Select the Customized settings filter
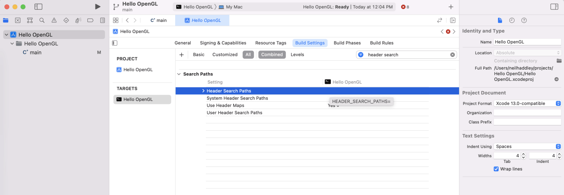Viewport: 564px width, 195px height. (225, 55)
